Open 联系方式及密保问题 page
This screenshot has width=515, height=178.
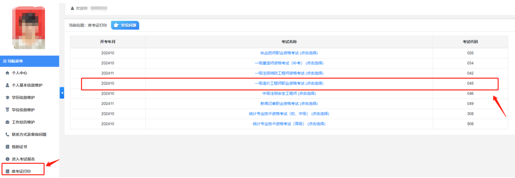point(29,134)
